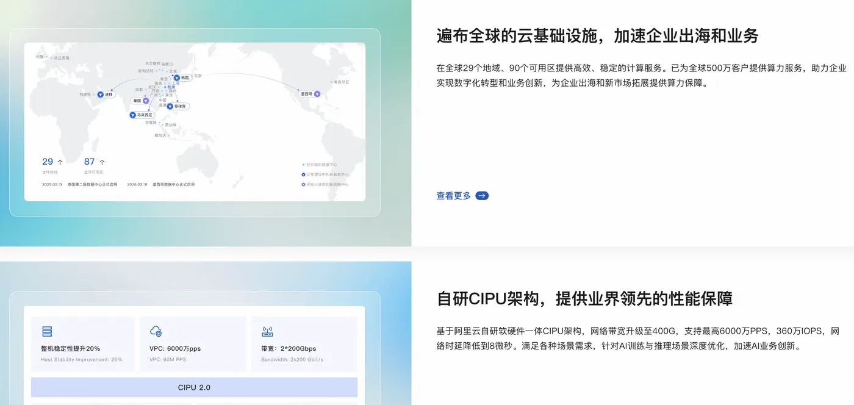Click the legend icon for 已投入使用的新数据中心
This screenshot has width=854, height=405.
(x=304, y=184)
